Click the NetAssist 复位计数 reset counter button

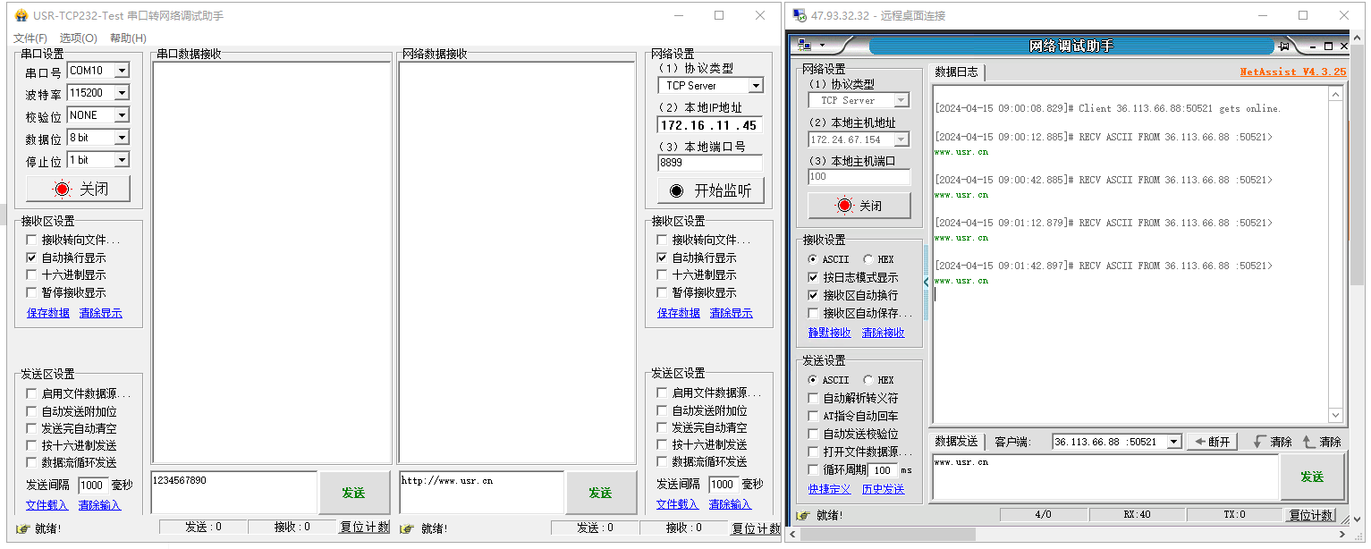point(1309,515)
